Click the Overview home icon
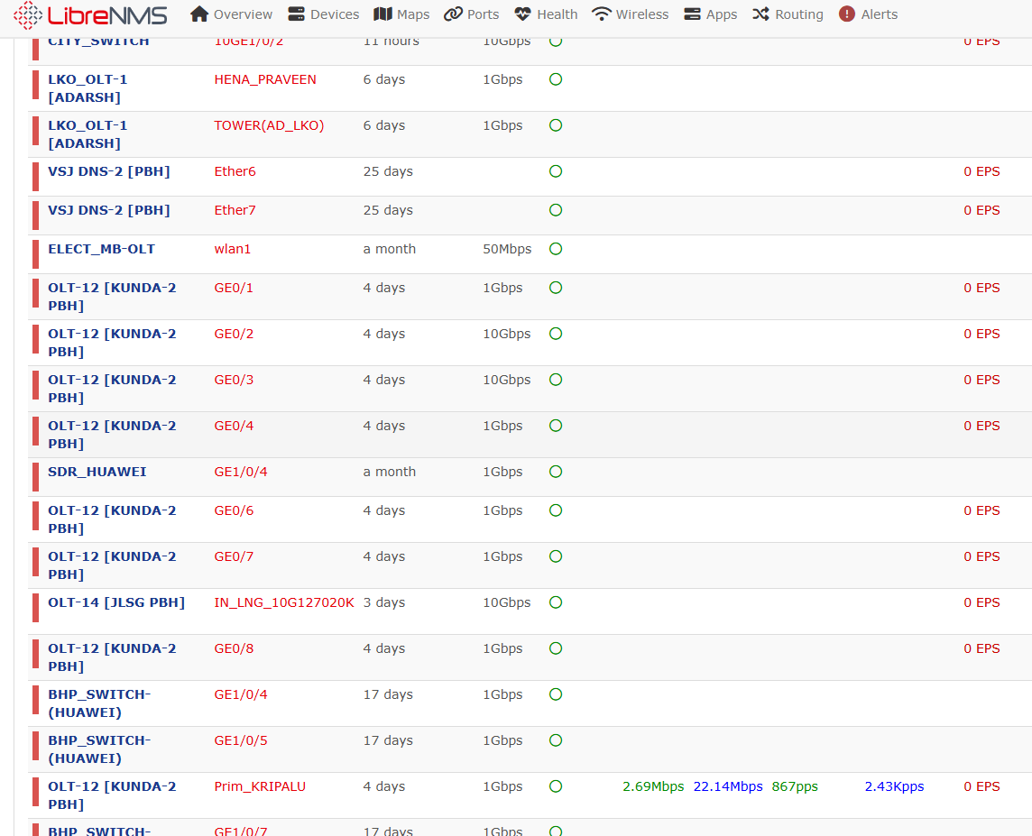Screen dimensions: 1032x836 point(198,14)
